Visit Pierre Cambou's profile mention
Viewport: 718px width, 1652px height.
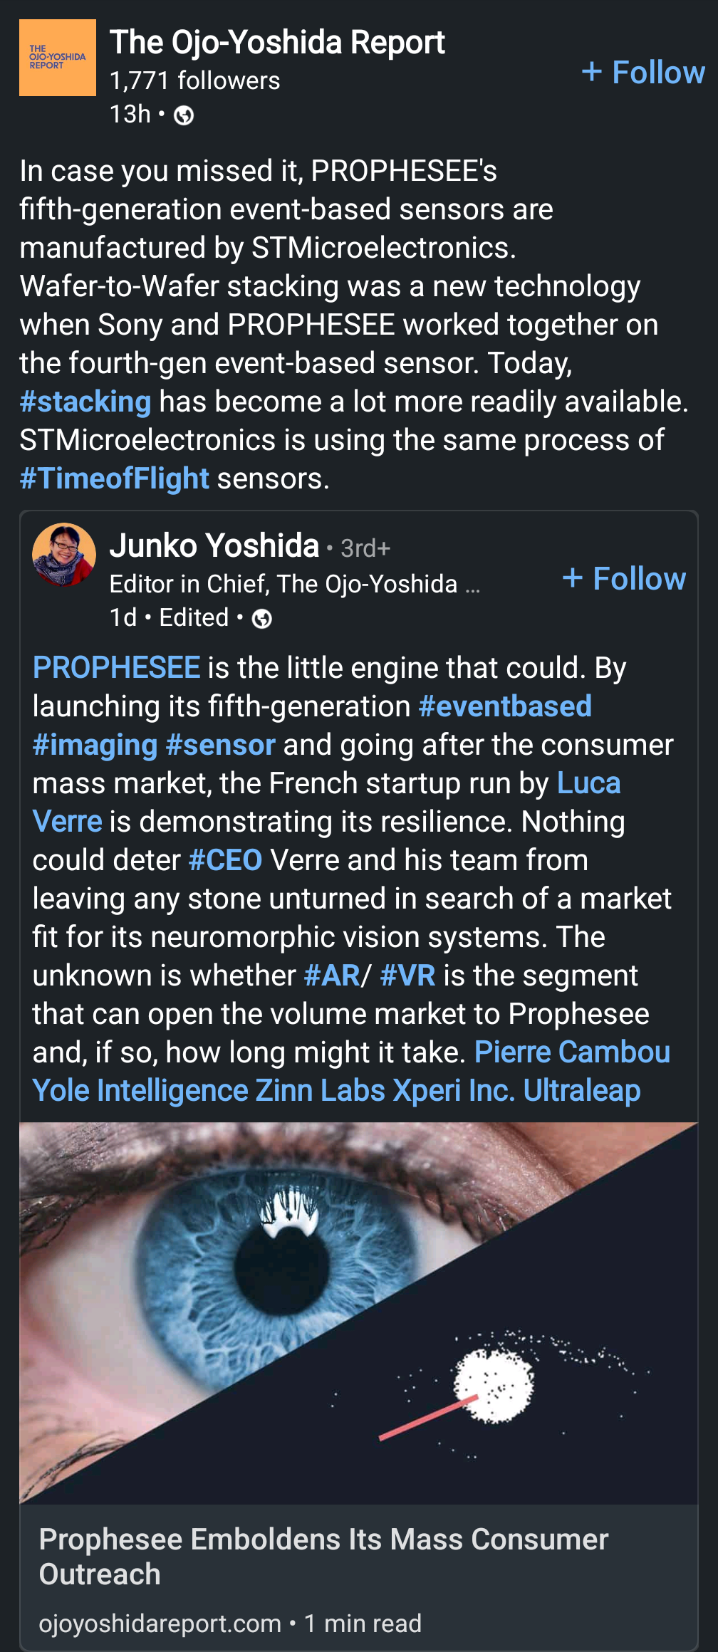(572, 1052)
